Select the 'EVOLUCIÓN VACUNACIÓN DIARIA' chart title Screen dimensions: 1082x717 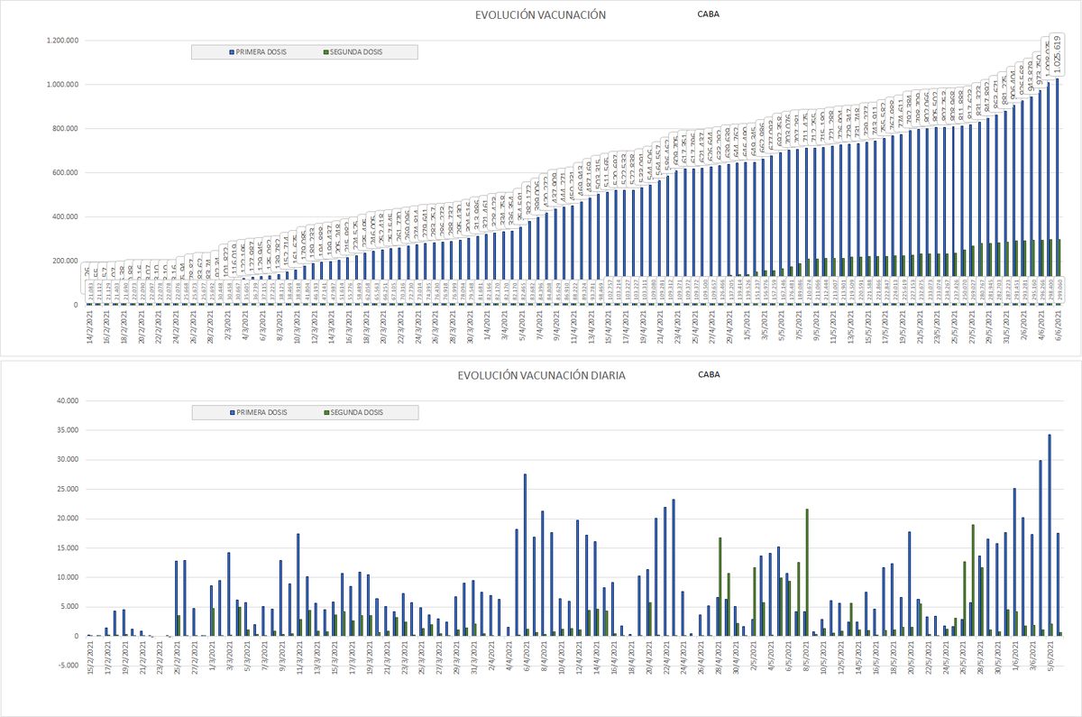540,375
